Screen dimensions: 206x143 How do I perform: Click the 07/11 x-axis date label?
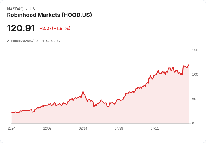(154, 128)
